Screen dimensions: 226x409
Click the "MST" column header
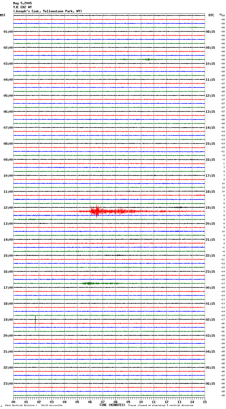pos(3,15)
